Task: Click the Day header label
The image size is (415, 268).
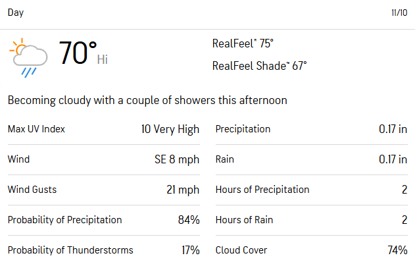Action: click(x=16, y=13)
